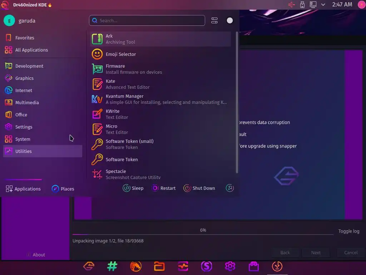Open Dr460nized KDE launcher logo
The height and width of the screenshot is (275, 366).
point(5,5)
